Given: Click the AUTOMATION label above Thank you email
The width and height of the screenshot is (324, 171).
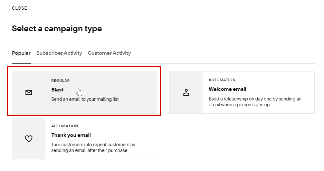Looking at the screenshot, I should (64, 126).
